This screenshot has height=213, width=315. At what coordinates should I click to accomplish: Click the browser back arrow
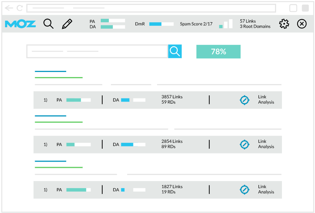pos(9,8)
